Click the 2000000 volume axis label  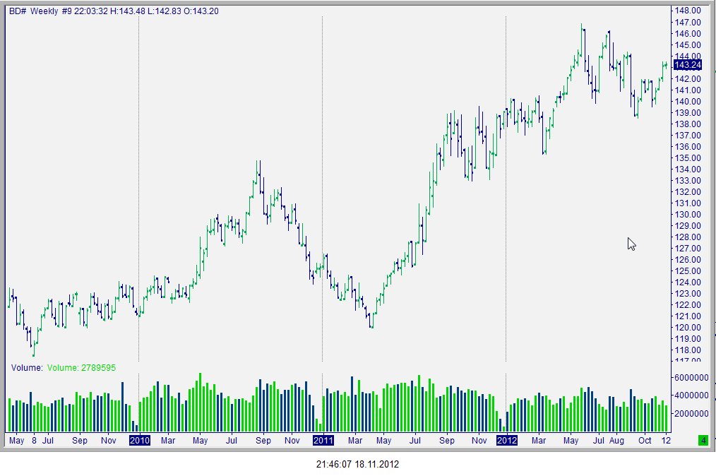pyautogui.click(x=691, y=414)
